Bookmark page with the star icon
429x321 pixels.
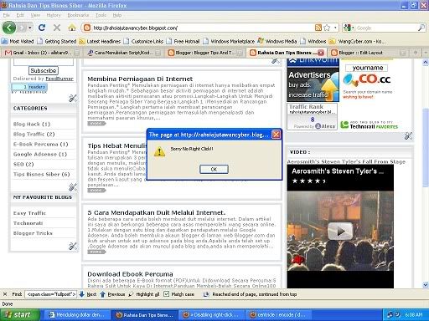click(x=327, y=28)
